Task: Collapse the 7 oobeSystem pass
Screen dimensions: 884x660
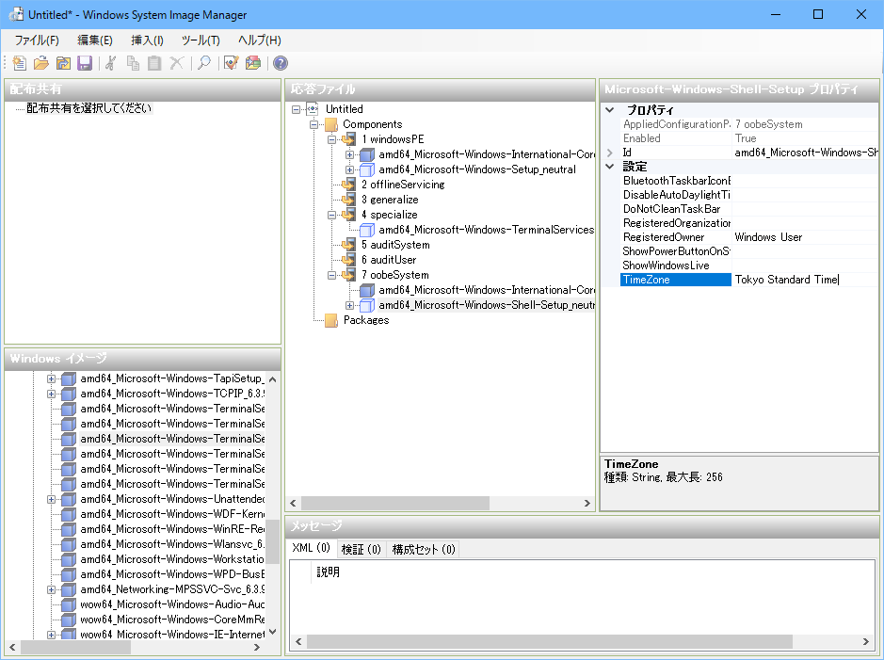Action: point(332,275)
